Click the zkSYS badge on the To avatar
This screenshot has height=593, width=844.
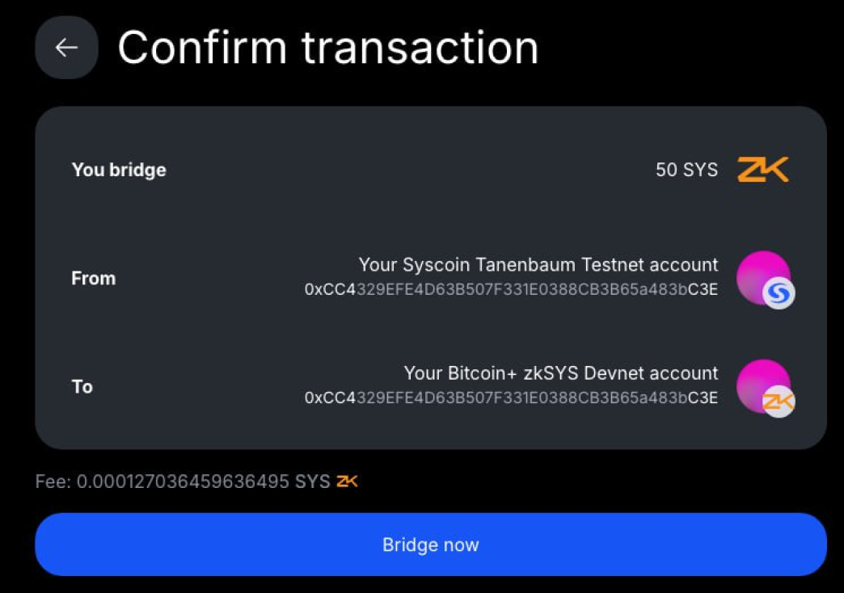(x=779, y=401)
